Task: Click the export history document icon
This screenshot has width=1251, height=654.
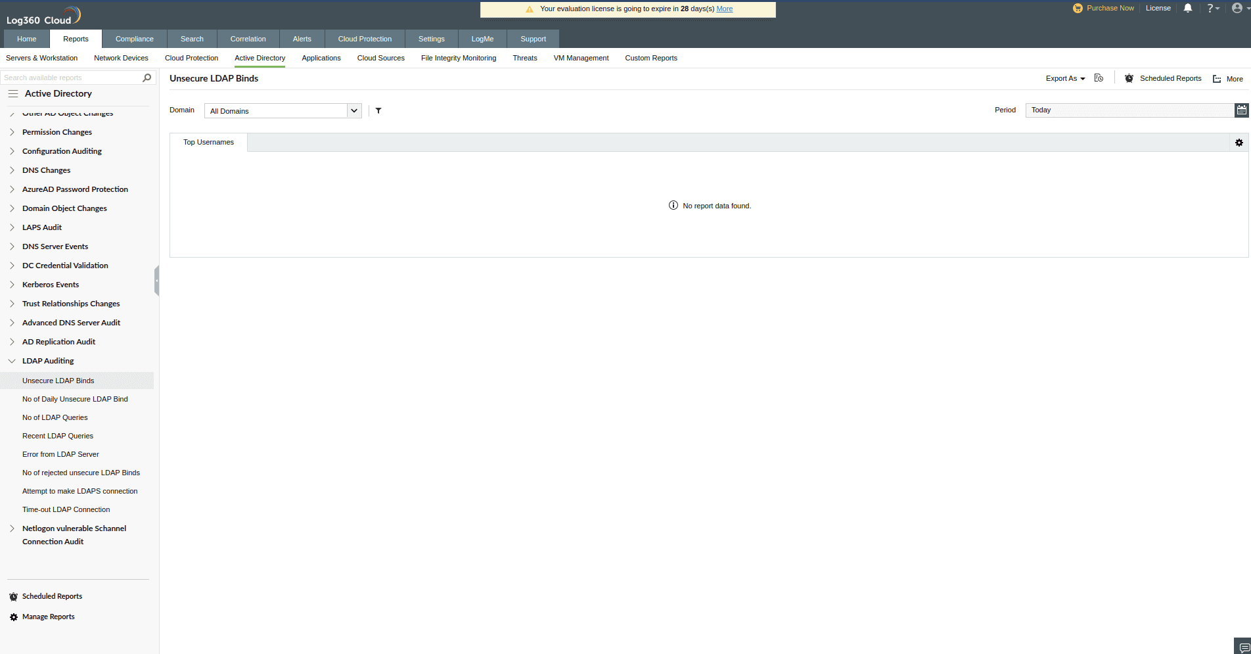Action: coord(1099,78)
